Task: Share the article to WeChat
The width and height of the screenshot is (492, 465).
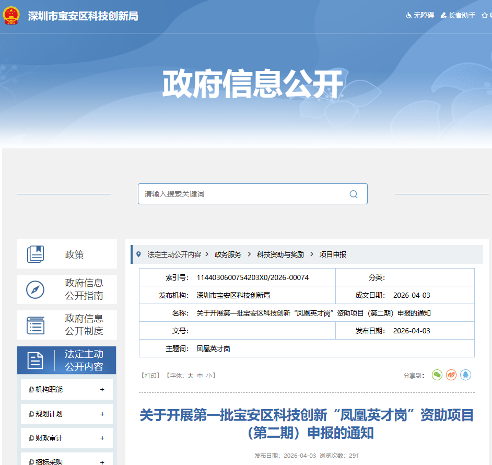Action: coord(437,375)
